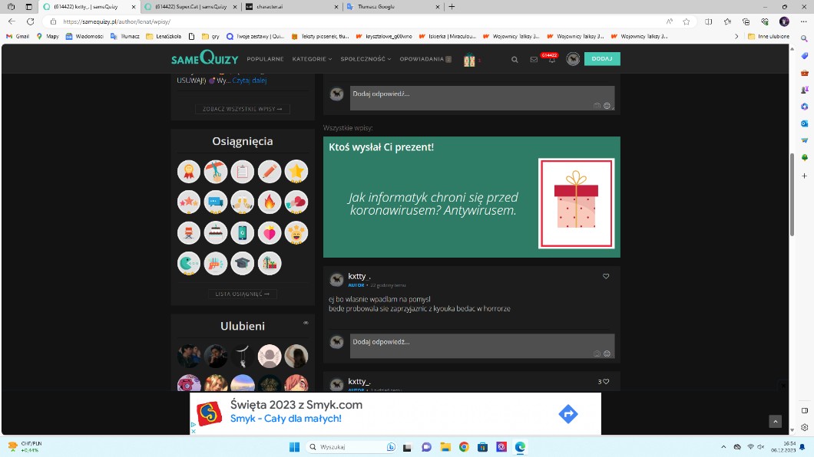
Task: Like the post about kyouka in horror
Action: click(605, 276)
